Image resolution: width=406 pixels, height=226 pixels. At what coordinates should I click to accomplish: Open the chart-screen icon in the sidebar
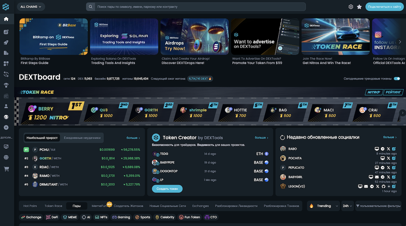tap(6, 147)
